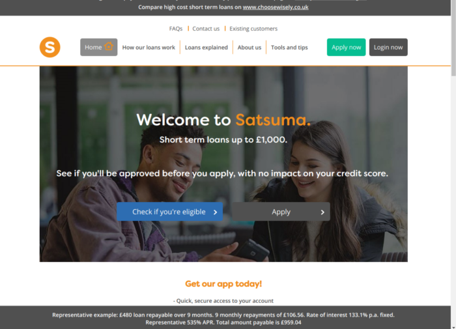Click the Representative example footer text

point(223,319)
